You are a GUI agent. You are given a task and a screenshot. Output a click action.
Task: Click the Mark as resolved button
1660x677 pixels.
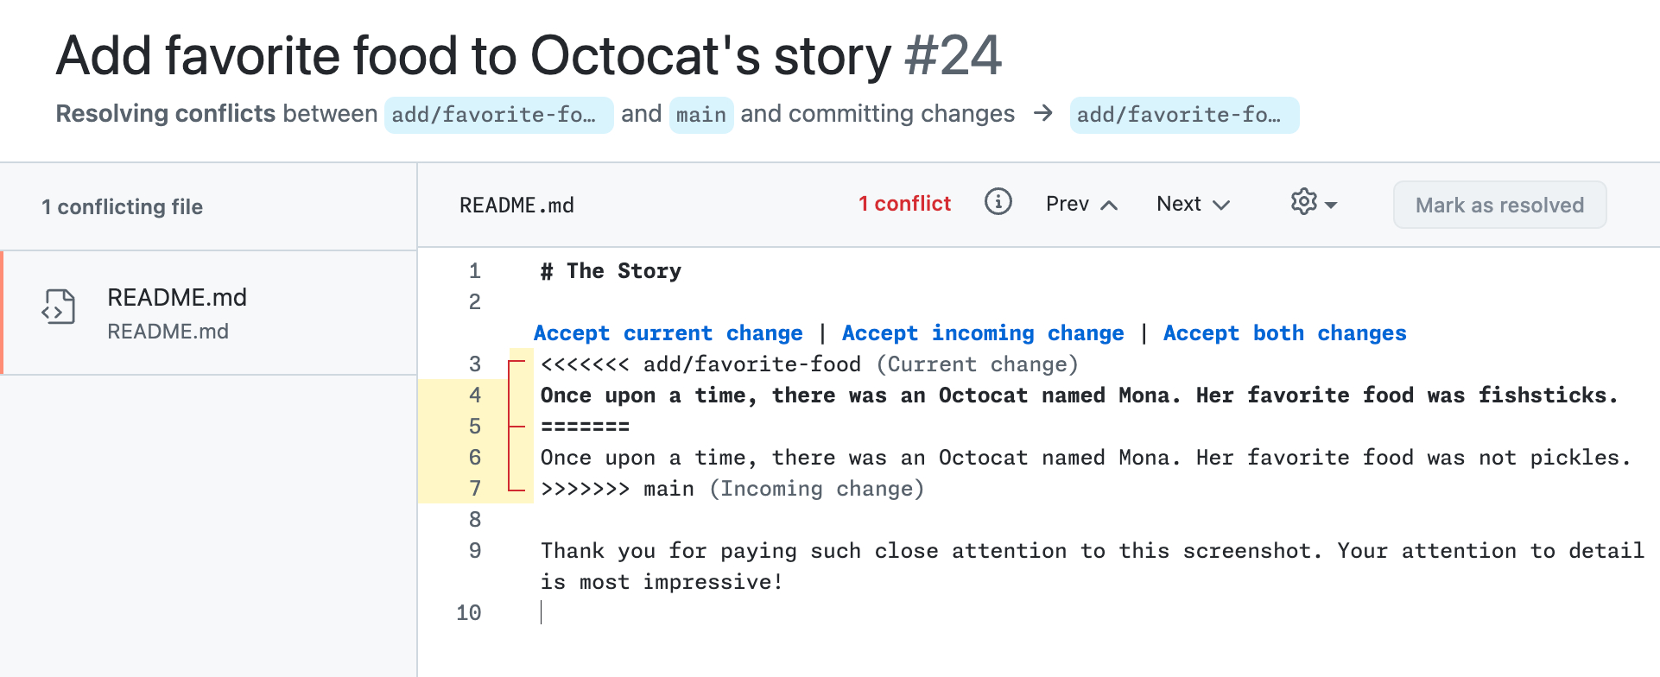pos(1498,205)
